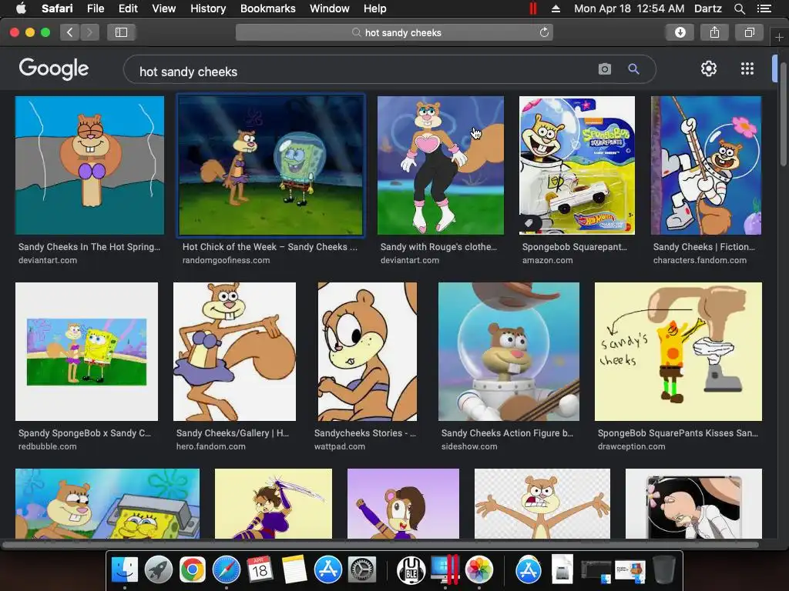The height and width of the screenshot is (591, 789).
Task: Search by image camera icon
Action: tap(605, 68)
